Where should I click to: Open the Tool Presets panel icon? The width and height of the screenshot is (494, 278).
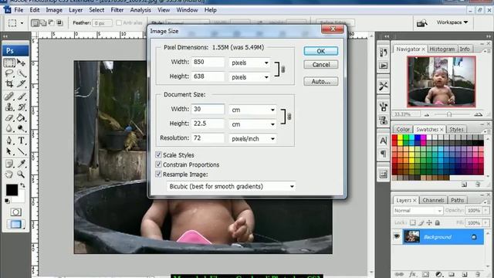383,86
